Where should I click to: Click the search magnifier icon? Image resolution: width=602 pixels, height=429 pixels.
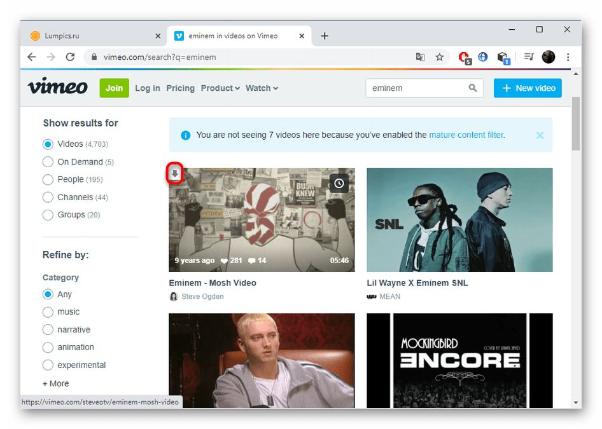[x=472, y=88]
